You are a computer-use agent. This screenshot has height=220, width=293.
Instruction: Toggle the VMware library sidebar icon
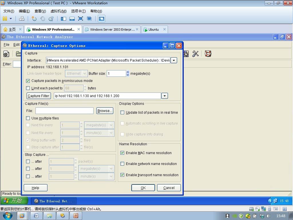[64, 19]
